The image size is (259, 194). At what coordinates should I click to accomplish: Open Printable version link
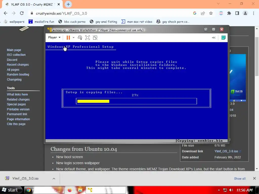pyautogui.click(x=18, y=109)
